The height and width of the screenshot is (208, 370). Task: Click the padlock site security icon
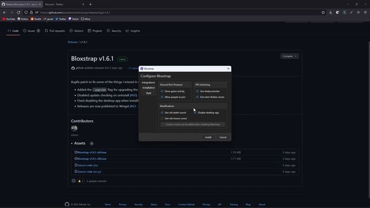point(31,12)
